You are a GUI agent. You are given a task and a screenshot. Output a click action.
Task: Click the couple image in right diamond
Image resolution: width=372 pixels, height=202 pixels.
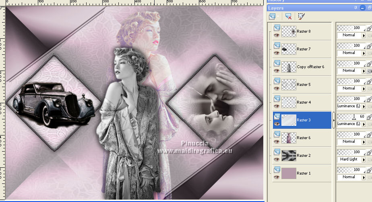[215, 103]
